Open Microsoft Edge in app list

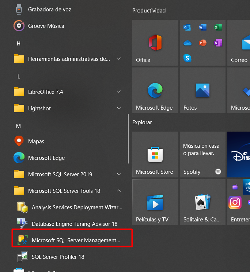[46, 158]
